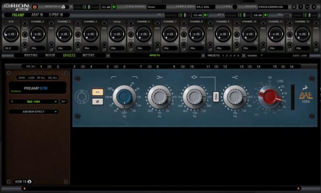Image resolution: width=321 pixels, height=193 pixels.
Task: Bypass the BAE-1084 effect with BP
Action: click(64, 102)
